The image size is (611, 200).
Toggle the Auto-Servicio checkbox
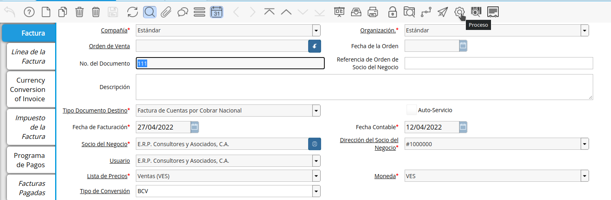(x=412, y=110)
